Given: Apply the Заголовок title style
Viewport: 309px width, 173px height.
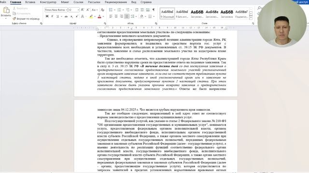Looking at the screenshot, I should click(x=226, y=13).
